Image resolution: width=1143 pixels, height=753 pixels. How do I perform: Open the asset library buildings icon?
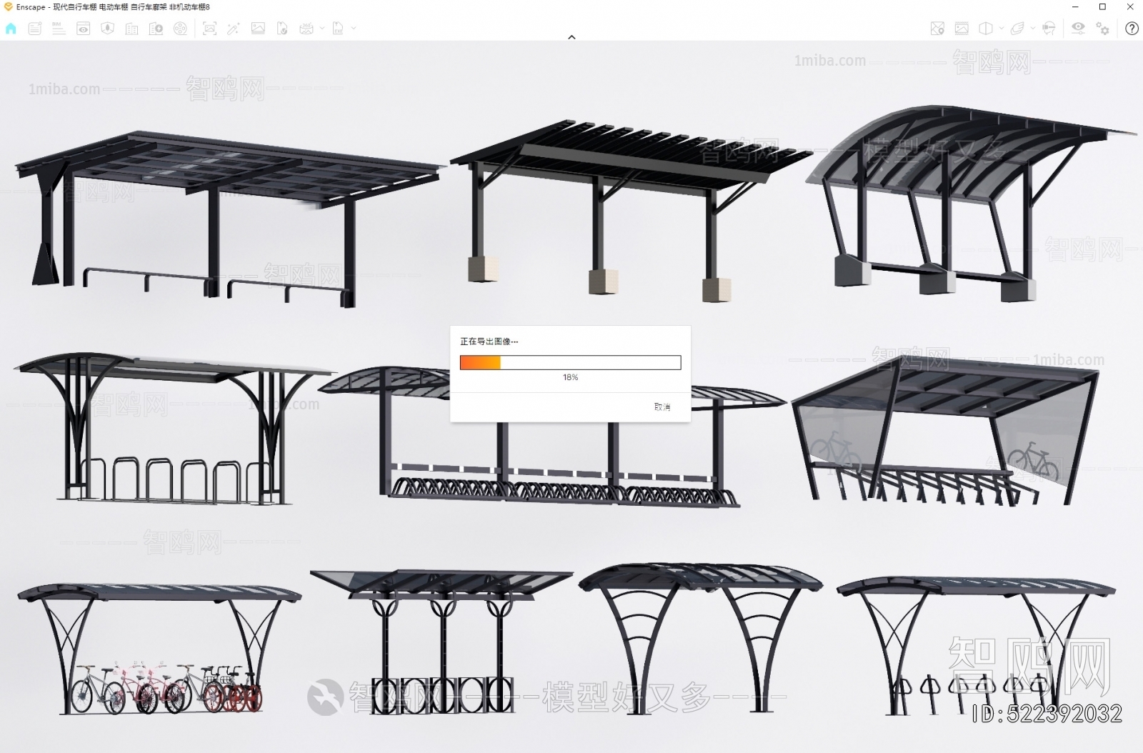tap(131, 29)
